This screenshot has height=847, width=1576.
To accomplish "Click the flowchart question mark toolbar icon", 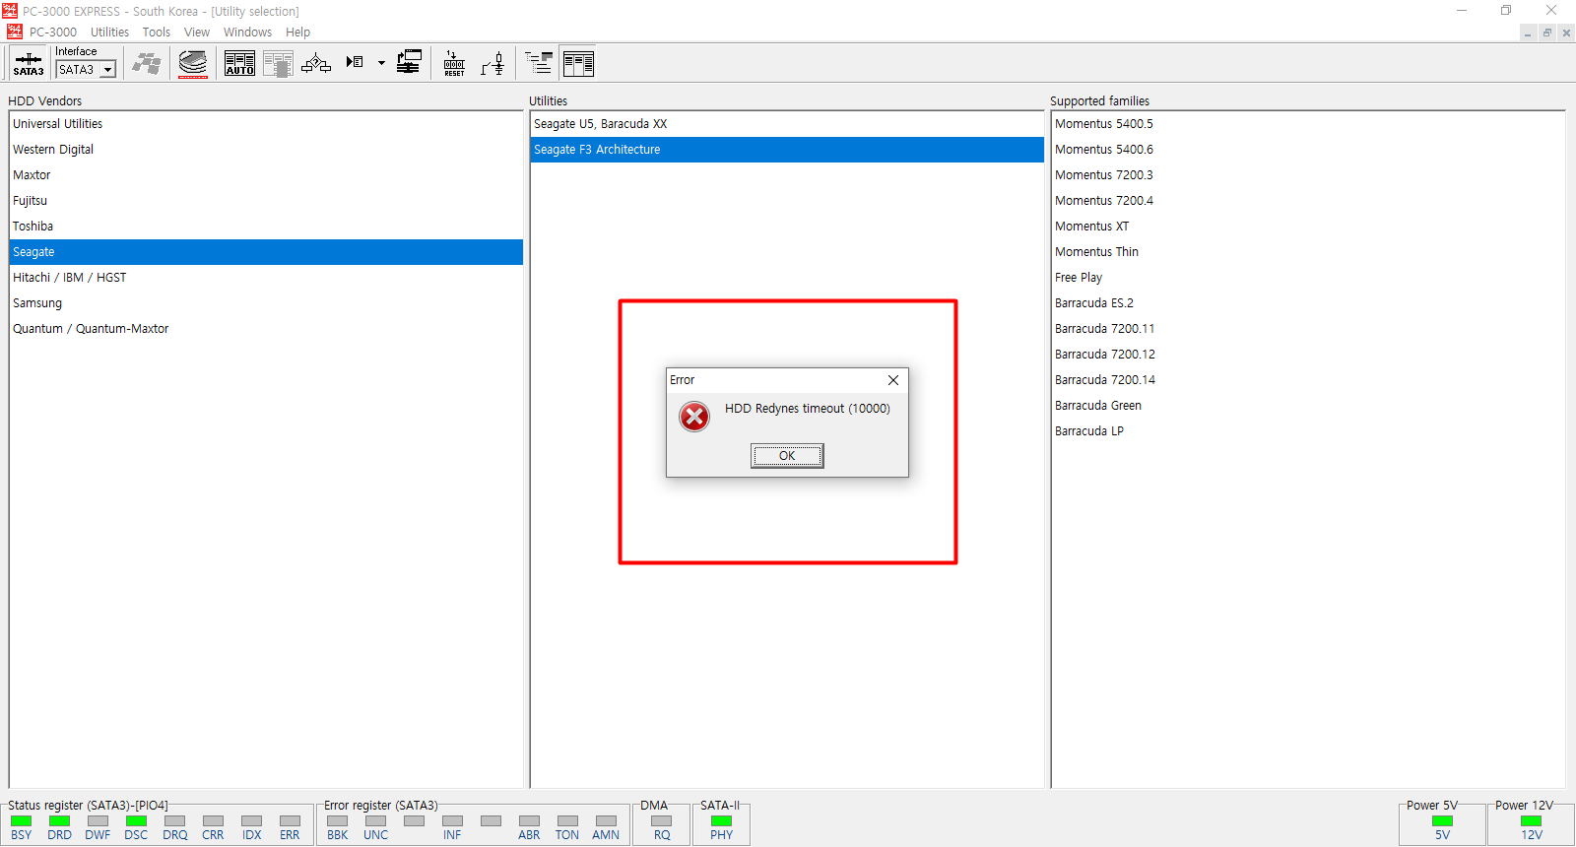I will 316,64.
